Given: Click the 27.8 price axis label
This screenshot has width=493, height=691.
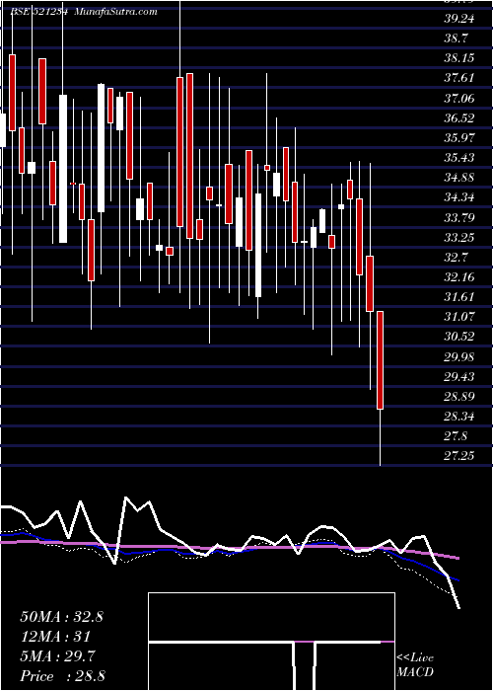Looking at the screenshot, I should [x=456, y=436].
